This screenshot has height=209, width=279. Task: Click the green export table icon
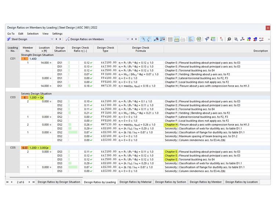(199, 39)
